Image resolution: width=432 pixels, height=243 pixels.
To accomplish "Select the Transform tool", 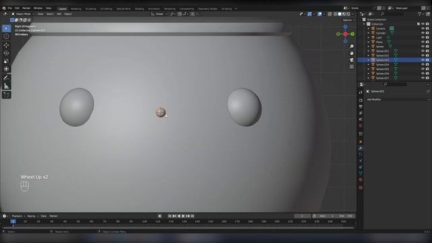I will coord(6,69).
